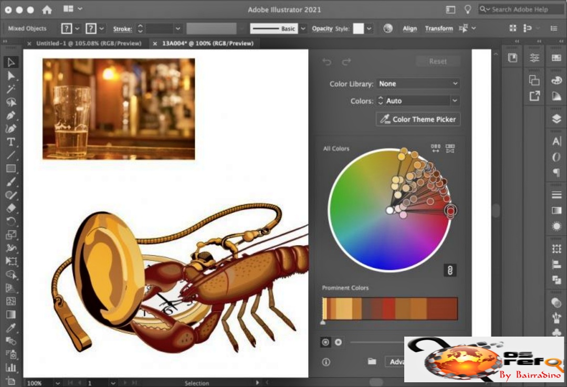
Task: Select the Scale tool
Action: (11, 235)
